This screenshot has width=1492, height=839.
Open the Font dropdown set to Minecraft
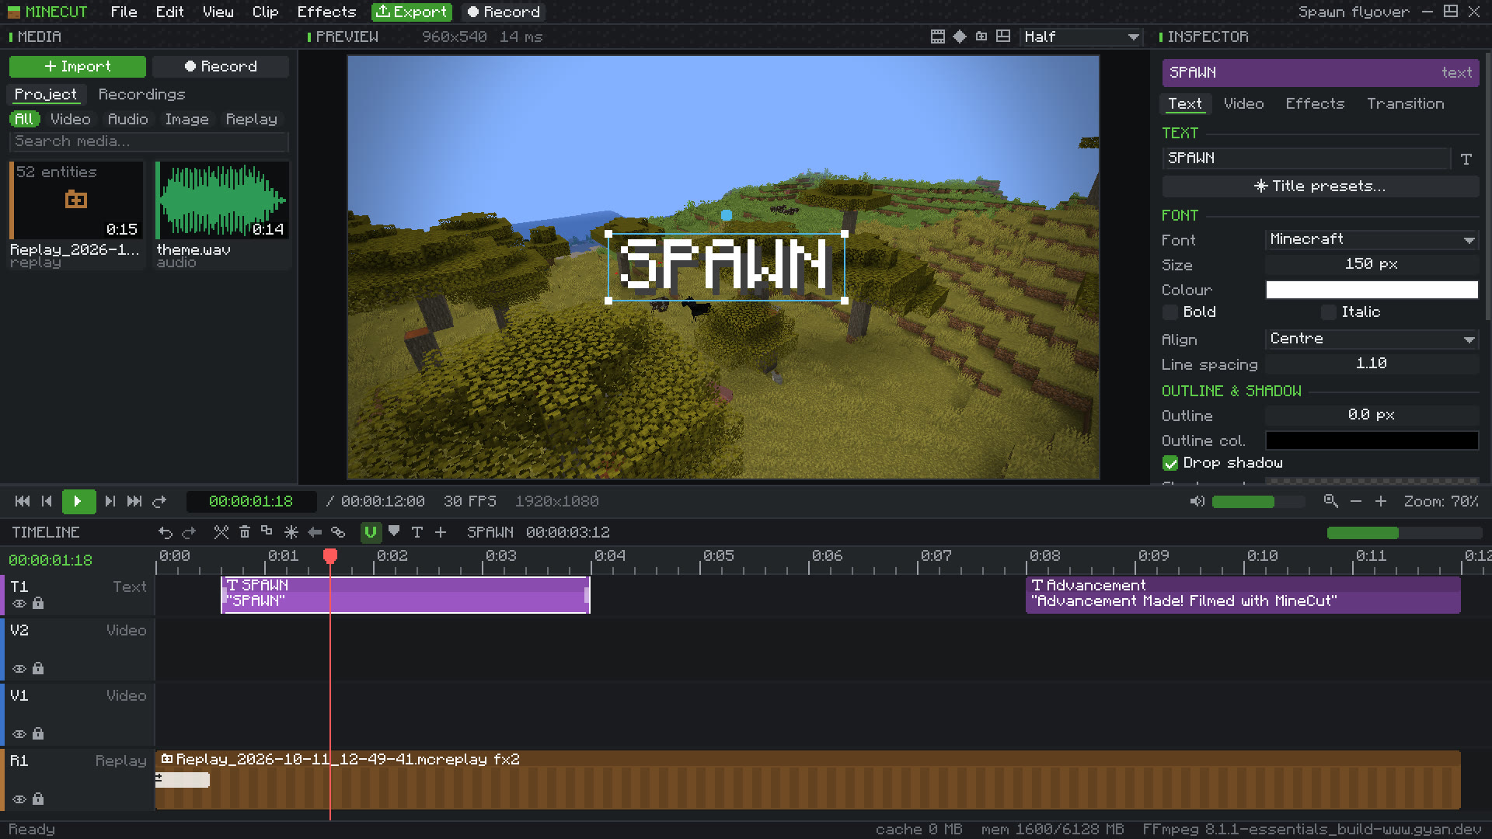tap(1372, 239)
